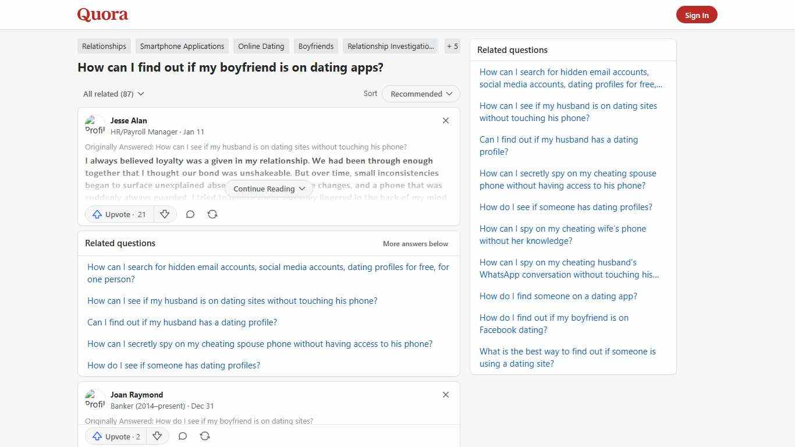Repost Joan Raymond's answer via share icon
Image resolution: width=795 pixels, height=447 pixels.
tap(205, 436)
